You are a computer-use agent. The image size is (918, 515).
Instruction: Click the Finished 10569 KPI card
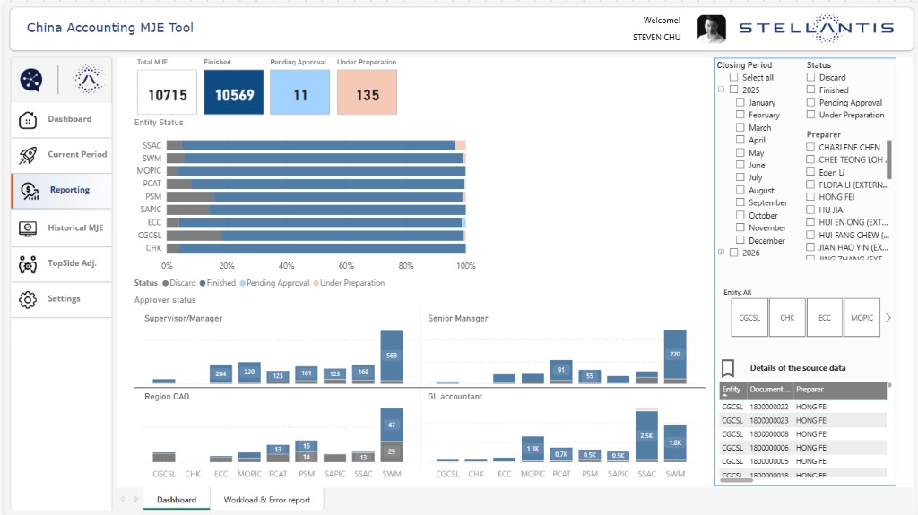tap(234, 92)
